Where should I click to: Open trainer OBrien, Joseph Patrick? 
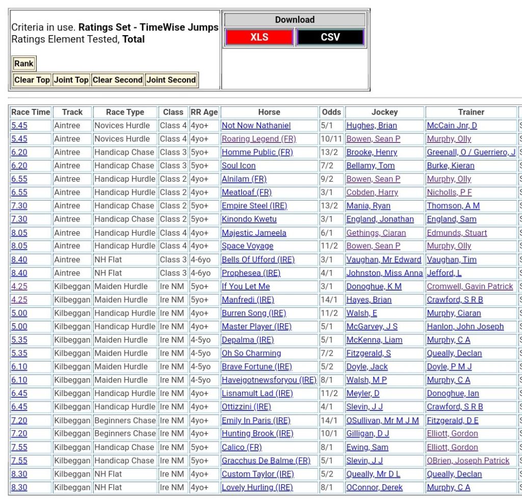pos(468,460)
